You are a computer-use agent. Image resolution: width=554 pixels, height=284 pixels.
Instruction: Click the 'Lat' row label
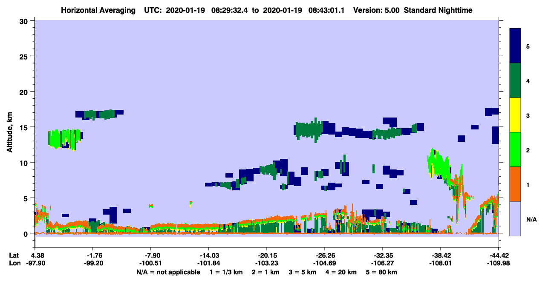(14, 256)
